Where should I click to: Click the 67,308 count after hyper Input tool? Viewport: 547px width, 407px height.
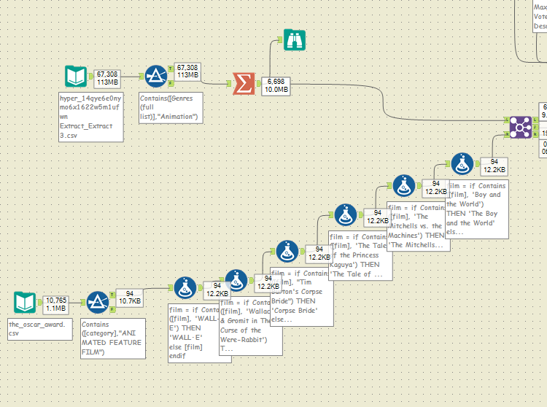[x=107, y=78]
